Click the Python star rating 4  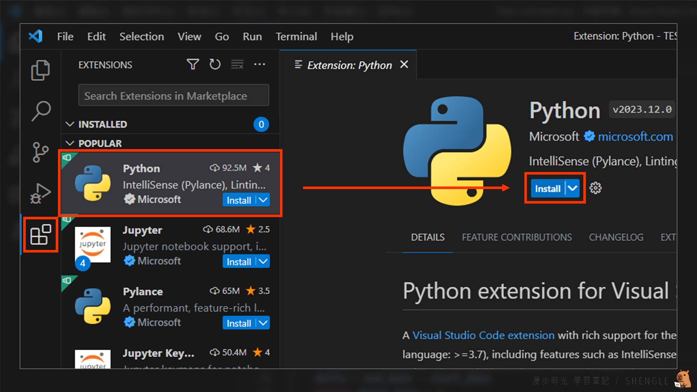[x=261, y=168]
